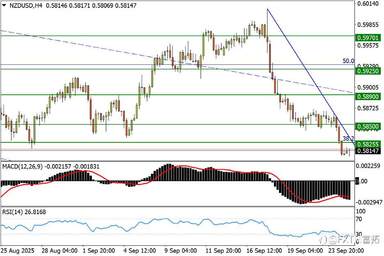The image size is (384, 256).
Task: Select the MACD scale value 0.002259
Action: pos(368,166)
